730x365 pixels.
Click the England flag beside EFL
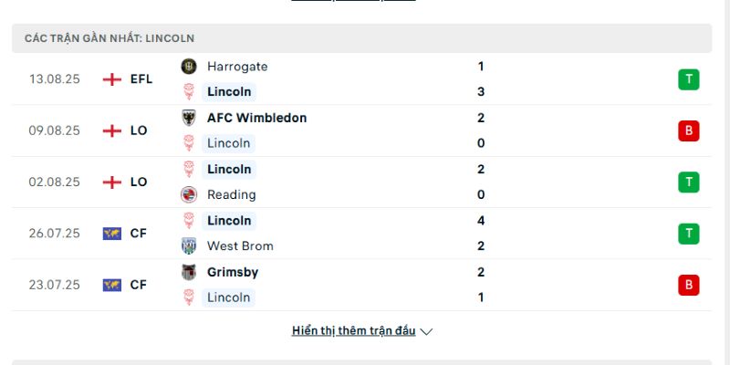pyautogui.click(x=111, y=79)
